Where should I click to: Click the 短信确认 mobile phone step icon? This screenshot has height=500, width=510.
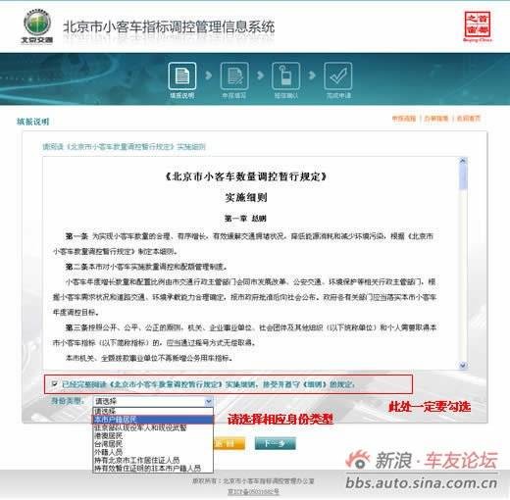pyautogui.click(x=285, y=75)
